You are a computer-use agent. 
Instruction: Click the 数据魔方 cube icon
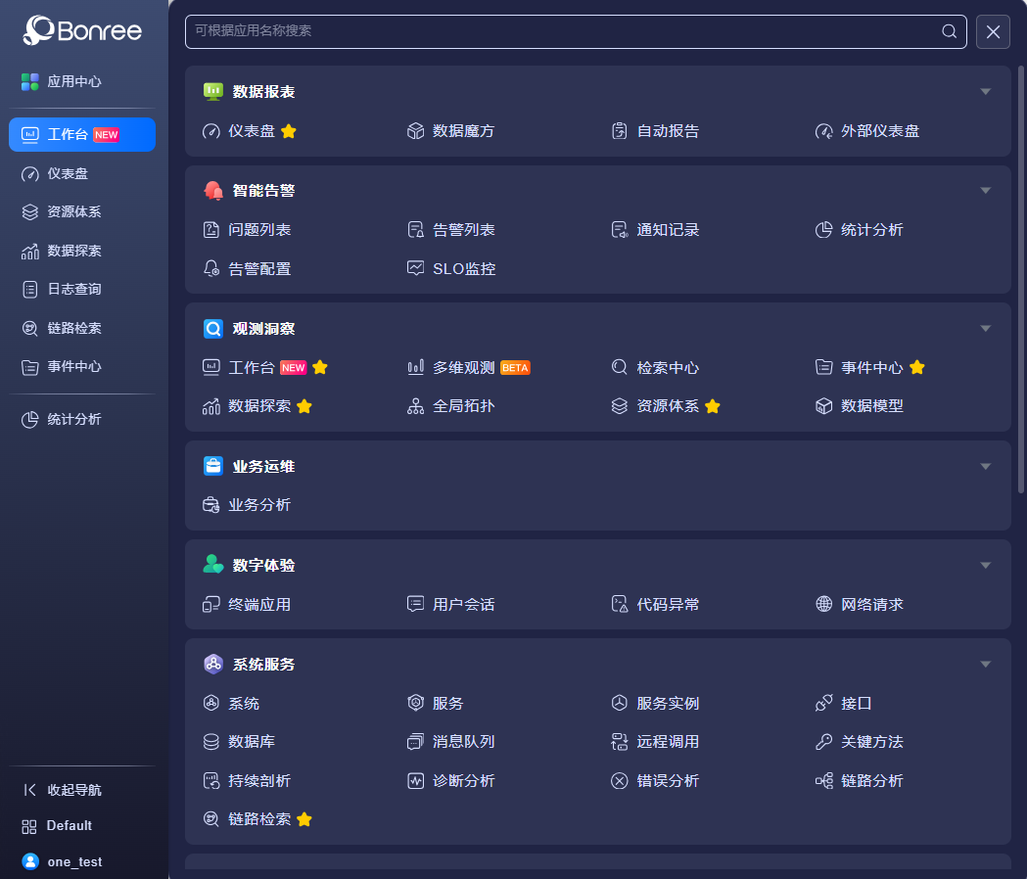pos(415,131)
